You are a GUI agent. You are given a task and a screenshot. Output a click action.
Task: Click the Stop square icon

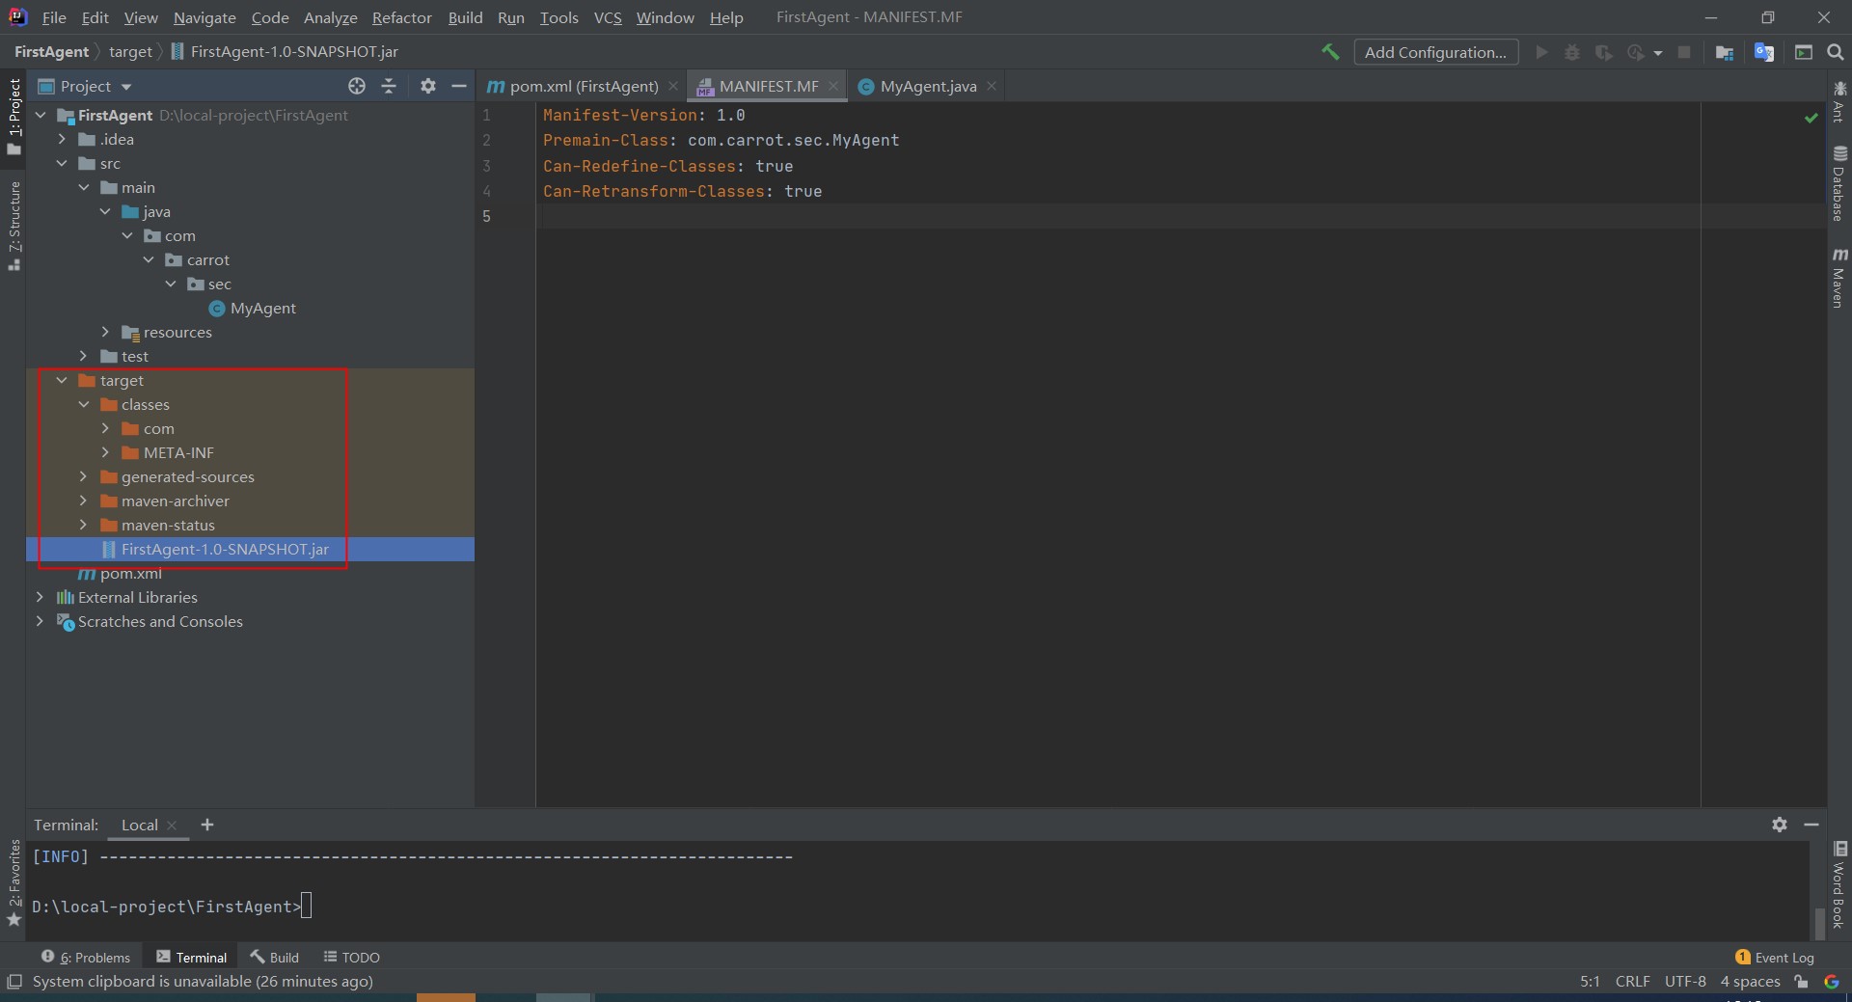coord(1684,52)
